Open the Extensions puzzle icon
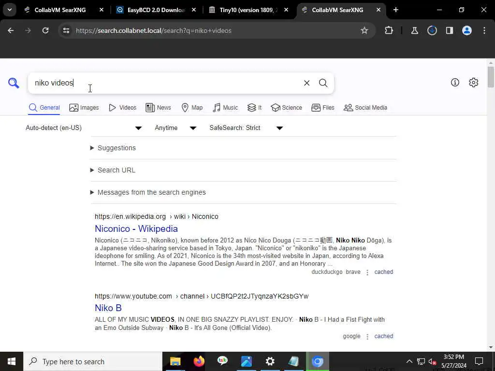495x371 pixels. coord(389,30)
